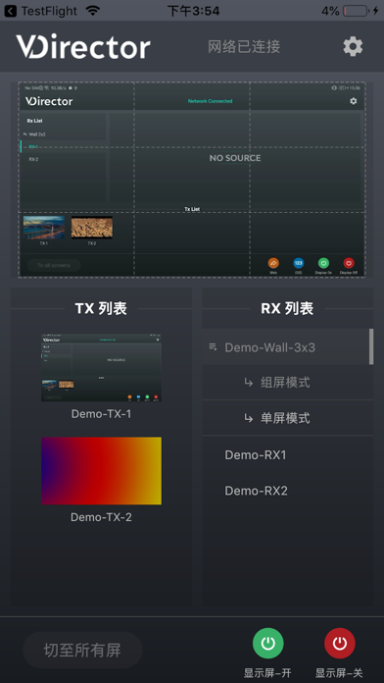Image resolution: width=384 pixels, height=683 pixels.
Task: Tap the VDirector logo
Action: click(x=83, y=46)
